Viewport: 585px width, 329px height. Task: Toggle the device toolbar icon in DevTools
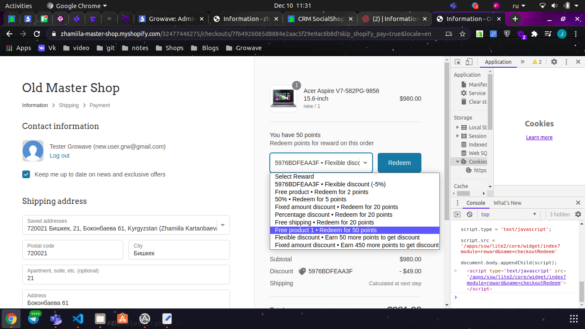pos(469,62)
